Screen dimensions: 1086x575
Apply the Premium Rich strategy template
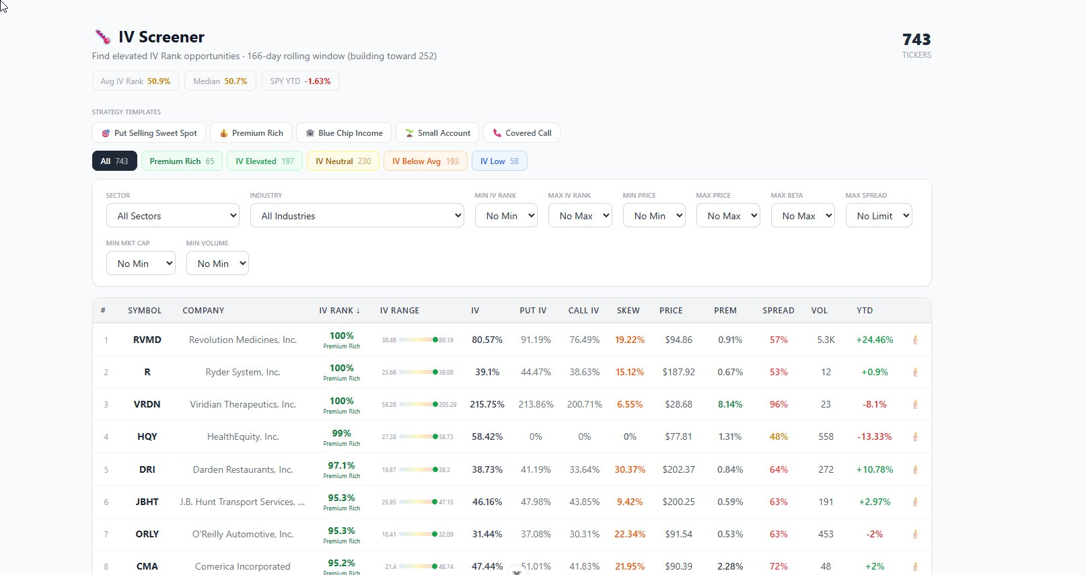(x=251, y=132)
